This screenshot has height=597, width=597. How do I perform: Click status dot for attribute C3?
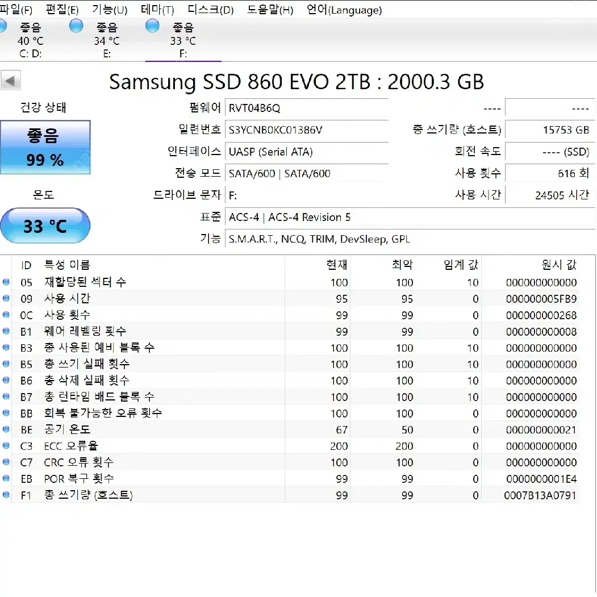6,446
